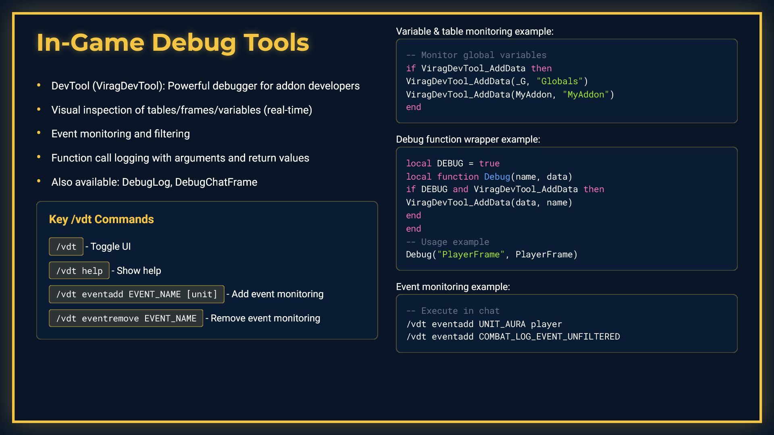
Task: Click the "MyAddon" string in the code
Action: (x=586, y=95)
